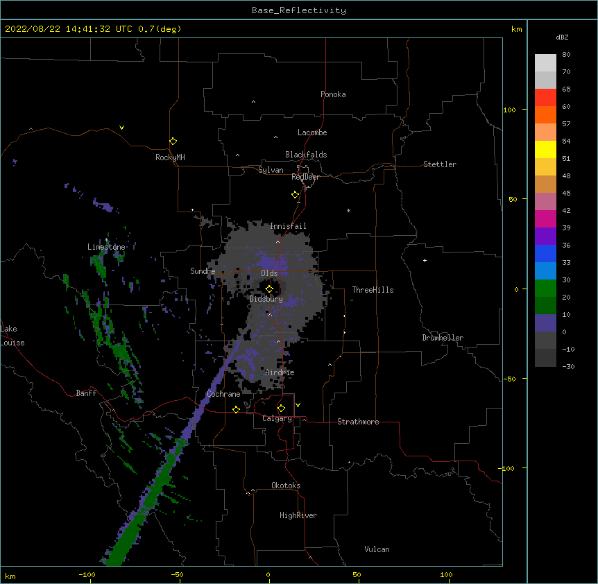The height and width of the screenshot is (584, 598).
Task: Click the Drumheller label
Action: click(x=443, y=338)
